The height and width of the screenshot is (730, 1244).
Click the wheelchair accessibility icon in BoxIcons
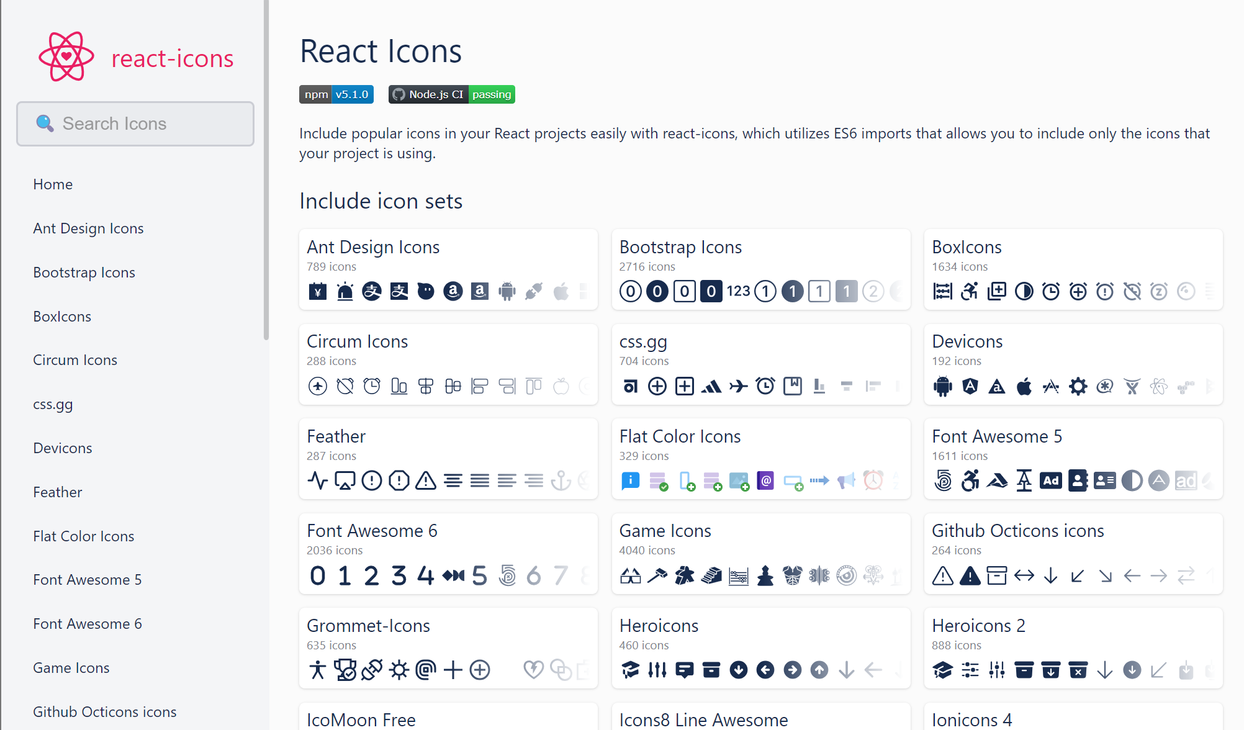pyautogui.click(x=970, y=291)
